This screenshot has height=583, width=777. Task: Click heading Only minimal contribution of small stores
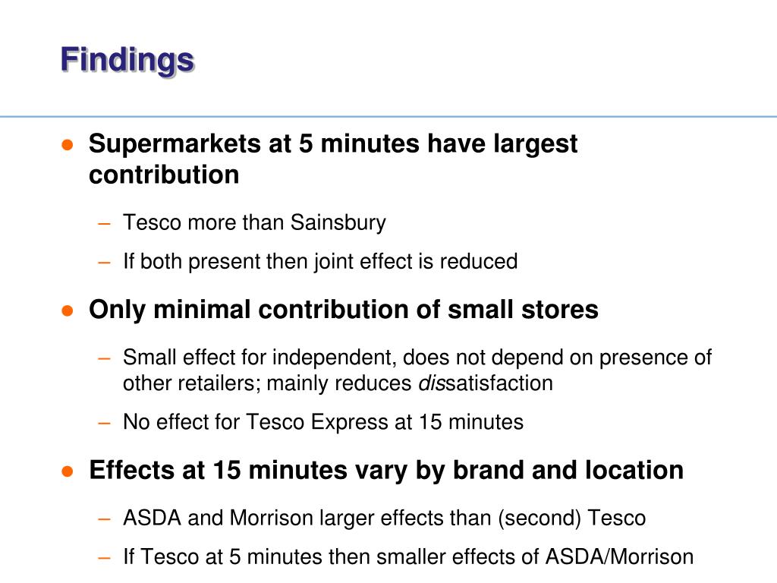pos(344,310)
